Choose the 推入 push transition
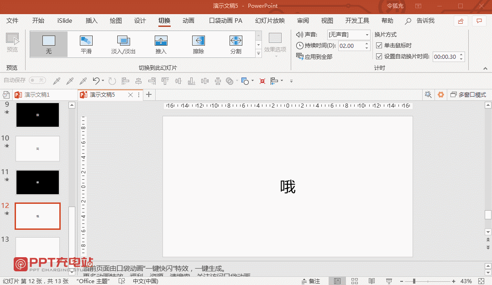The width and height of the screenshot is (492, 285). point(161,45)
